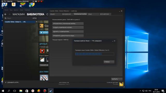
Task: Click the plus icon beside Counter-Strike entry
Action: (36, 22)
